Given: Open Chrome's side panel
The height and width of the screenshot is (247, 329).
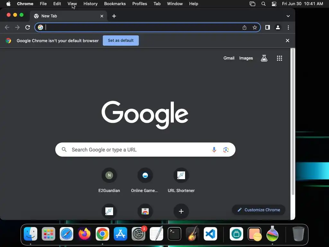Looking at the screenshot, I should (268, 27).
